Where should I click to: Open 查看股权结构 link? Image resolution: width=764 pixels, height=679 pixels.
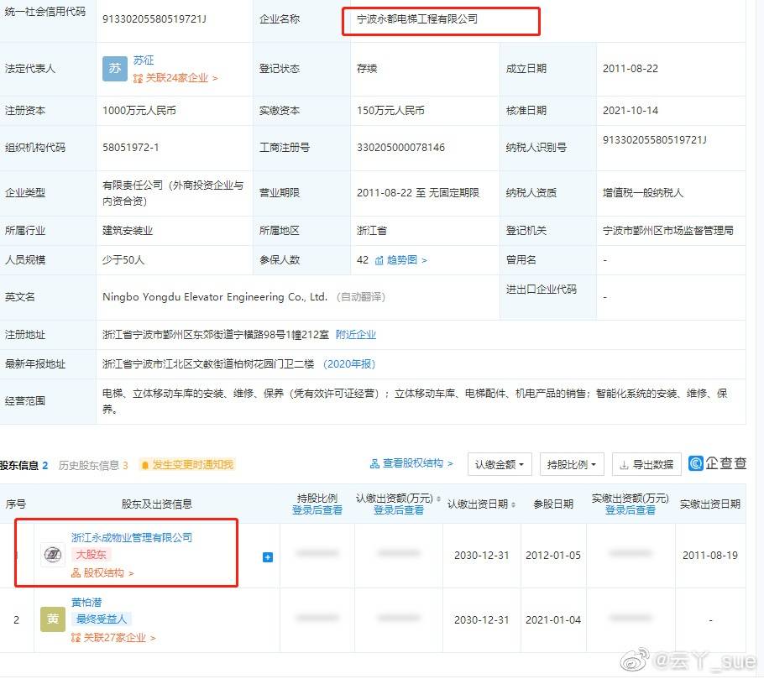click(x=411, y=463)
